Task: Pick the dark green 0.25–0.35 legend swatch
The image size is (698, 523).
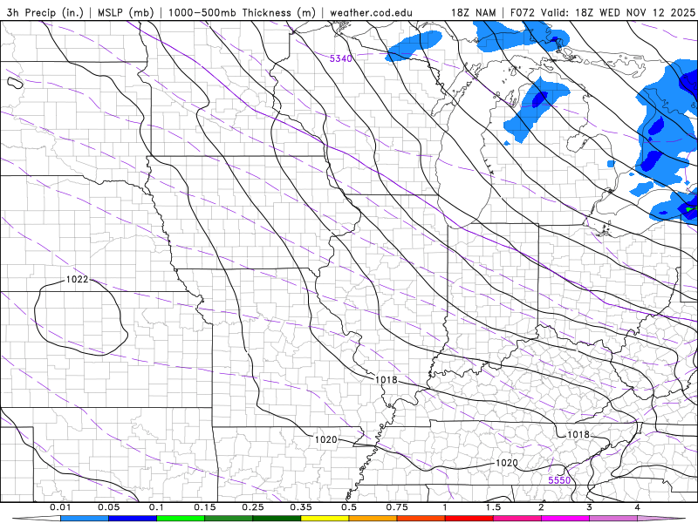Action: pyautogui.click(x=277, y=519)
